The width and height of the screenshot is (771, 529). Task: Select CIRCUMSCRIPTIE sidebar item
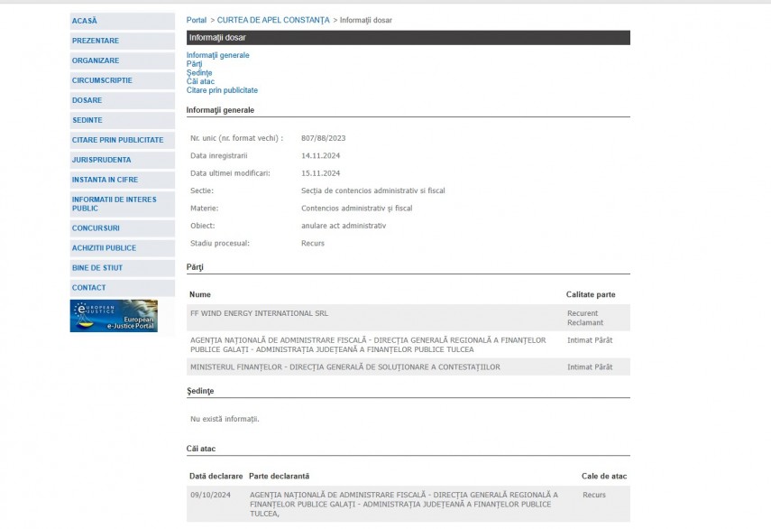[x=102, y=80]
